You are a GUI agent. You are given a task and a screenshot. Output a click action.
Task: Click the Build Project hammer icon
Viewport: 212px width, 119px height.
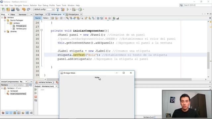click(x=58, y=9)
